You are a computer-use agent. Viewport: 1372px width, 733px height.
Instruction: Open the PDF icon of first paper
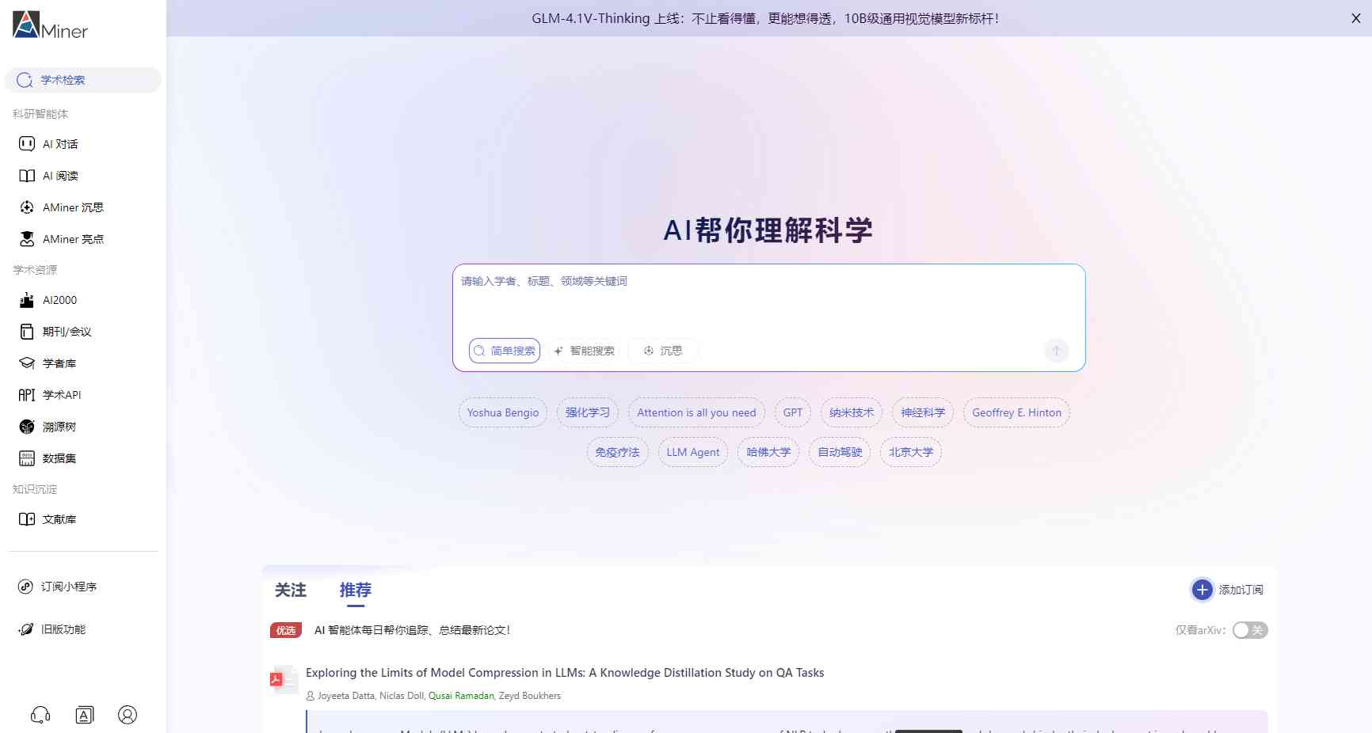[283, 679]
